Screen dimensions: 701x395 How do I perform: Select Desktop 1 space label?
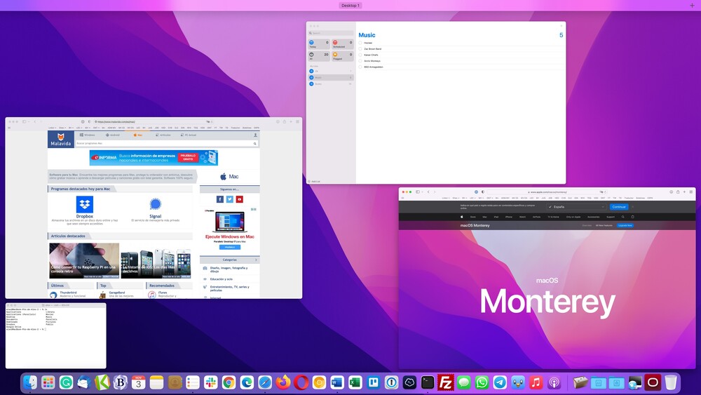click(x=350, y=6)
